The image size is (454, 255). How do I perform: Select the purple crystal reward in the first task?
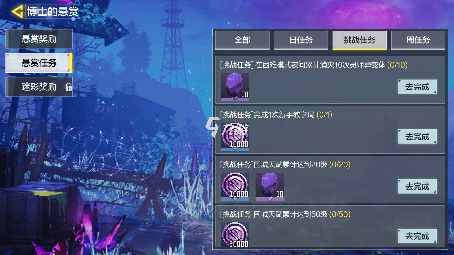pyautogui.click(x=235, y=87)
